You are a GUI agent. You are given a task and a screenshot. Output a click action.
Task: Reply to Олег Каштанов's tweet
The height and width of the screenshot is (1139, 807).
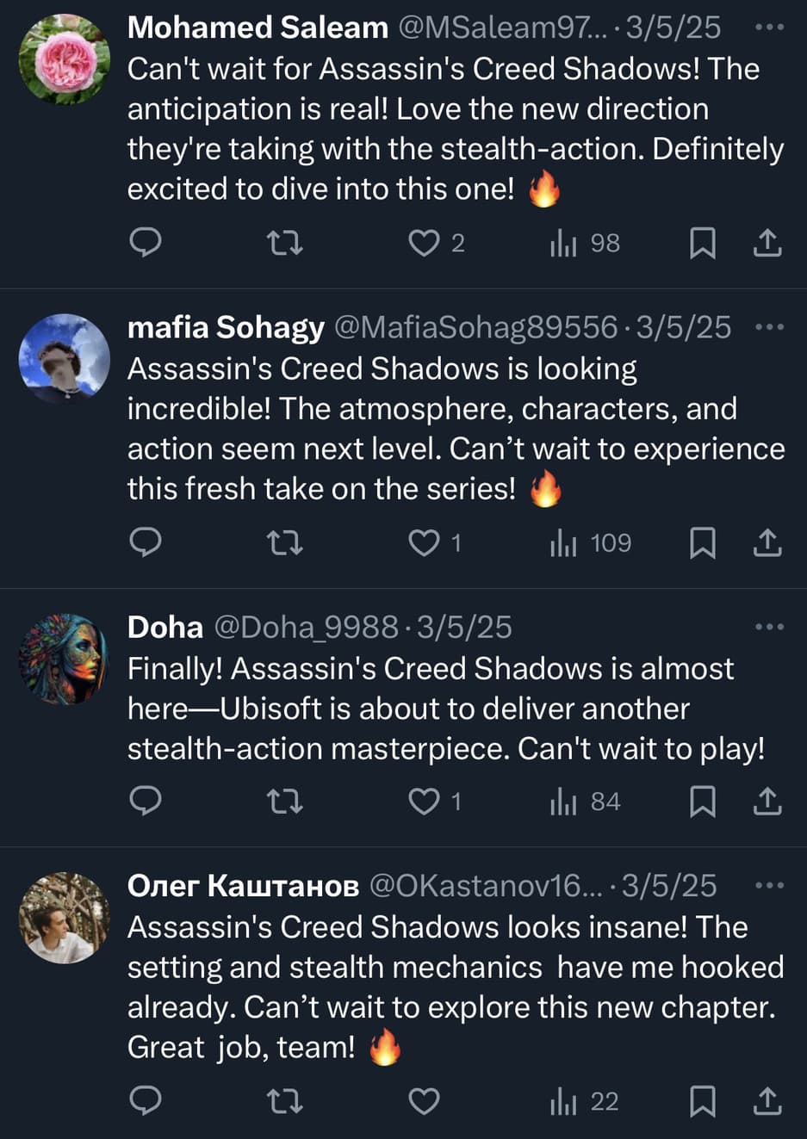click(x=146, y=1101)
